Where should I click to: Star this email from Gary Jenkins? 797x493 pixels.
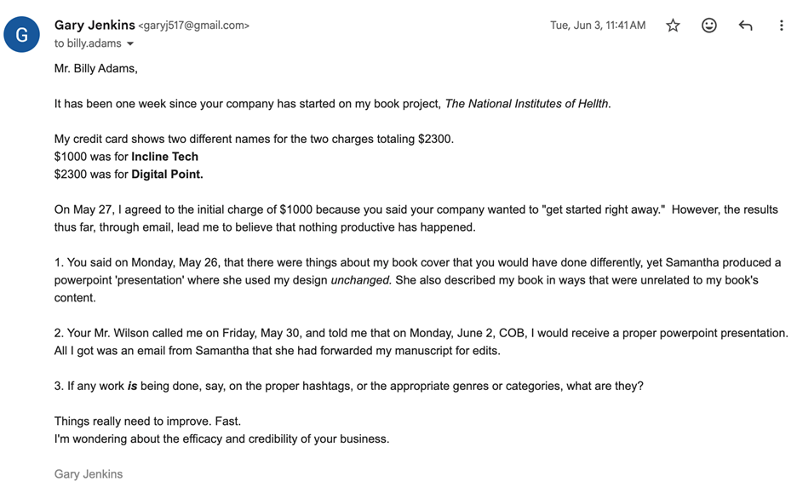[x=673, y=26]
